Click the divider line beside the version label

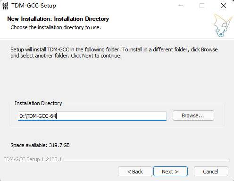[x=147, y=160]
